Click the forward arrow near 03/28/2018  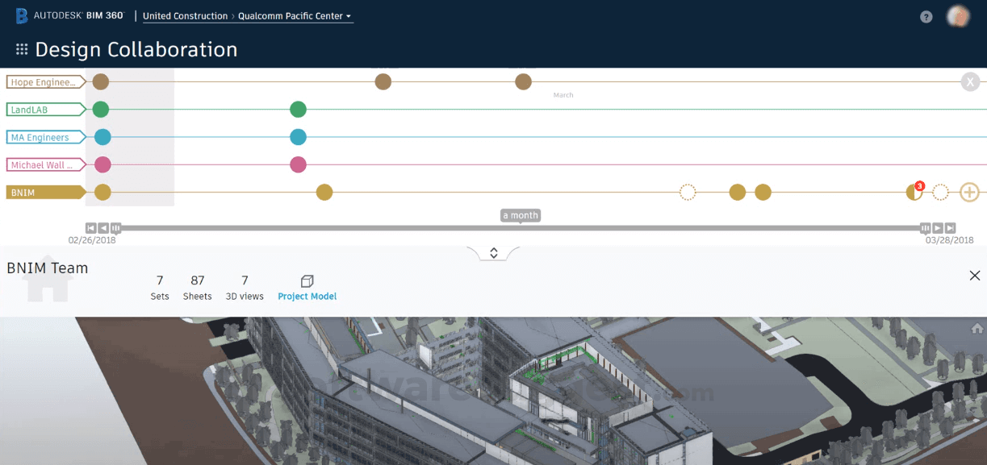click(x=937, y=228)
